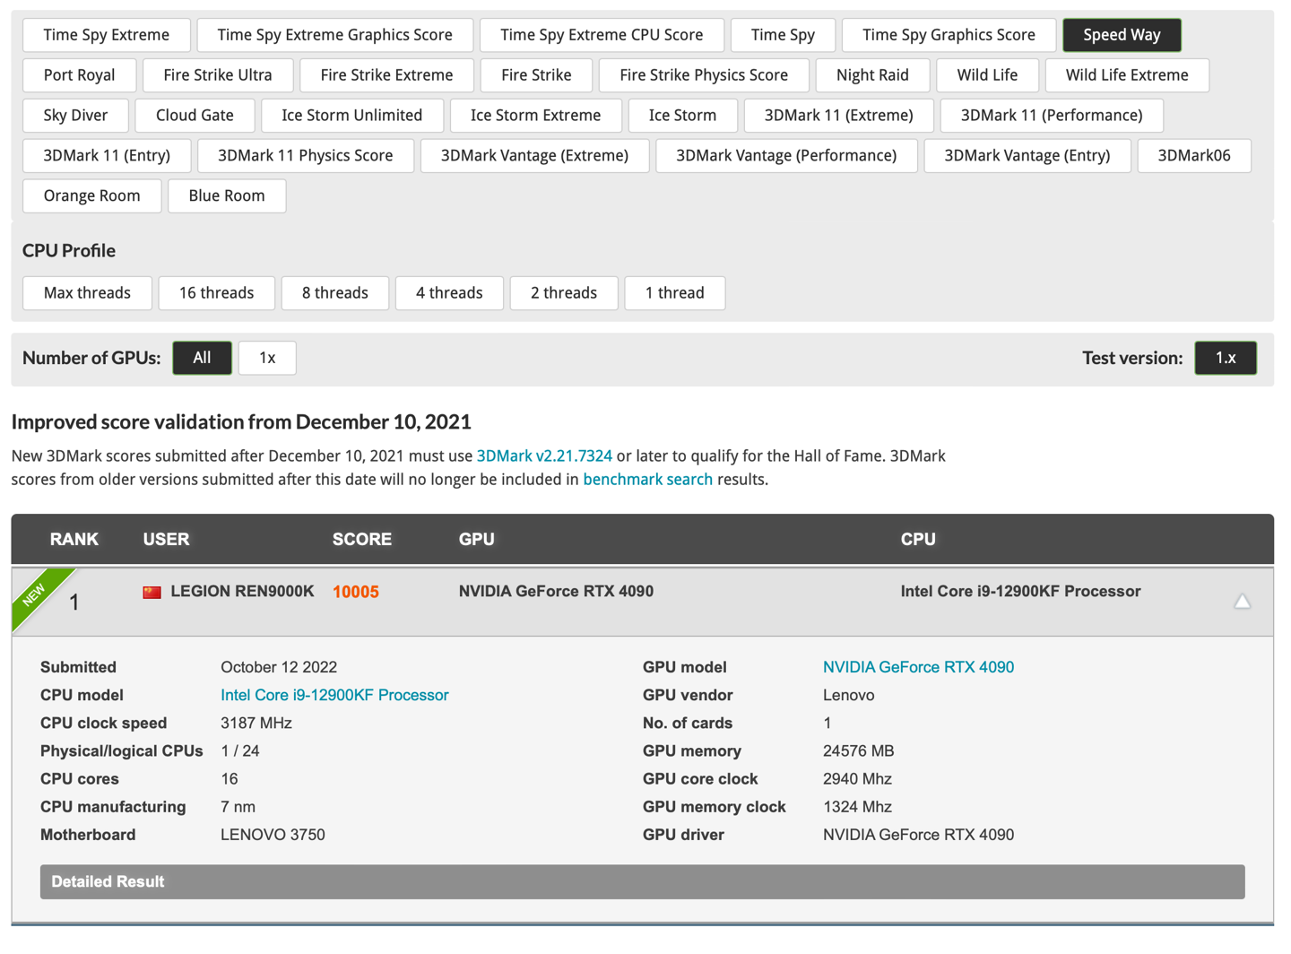Image resolution: width=1291 pixels, height=954 pixels.
Task: Click the orange score 10005
Action: 355,592
